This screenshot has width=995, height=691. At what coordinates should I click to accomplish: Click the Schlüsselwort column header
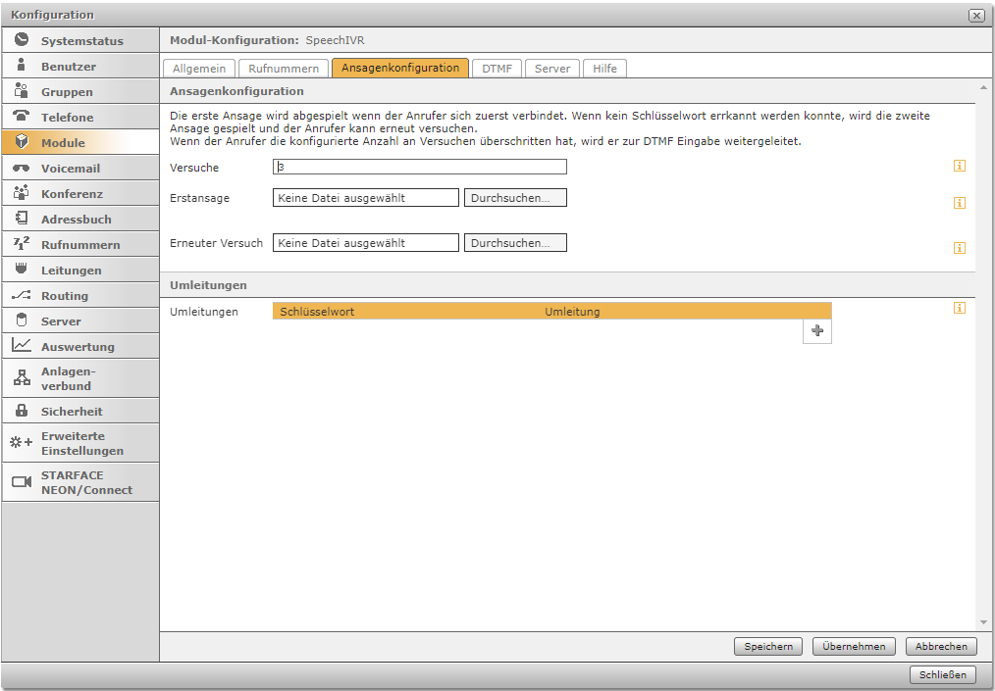pos(317,312)
